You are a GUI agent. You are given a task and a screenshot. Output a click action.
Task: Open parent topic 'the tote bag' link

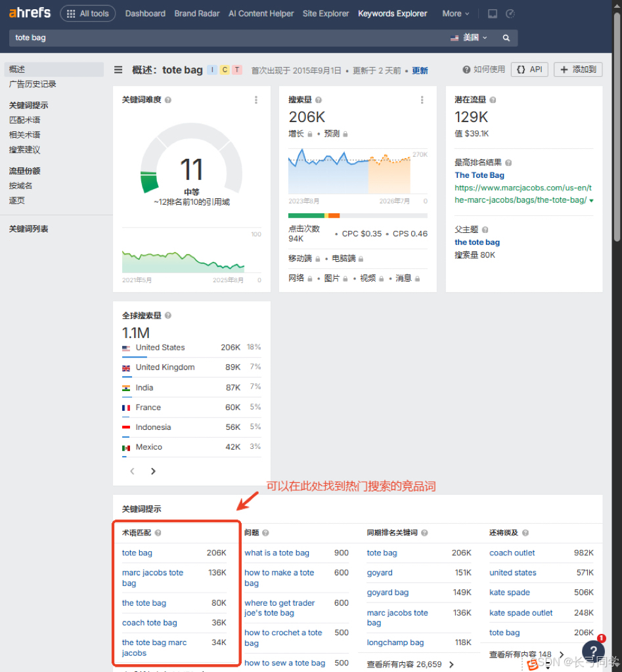click(x=477, y=242)
